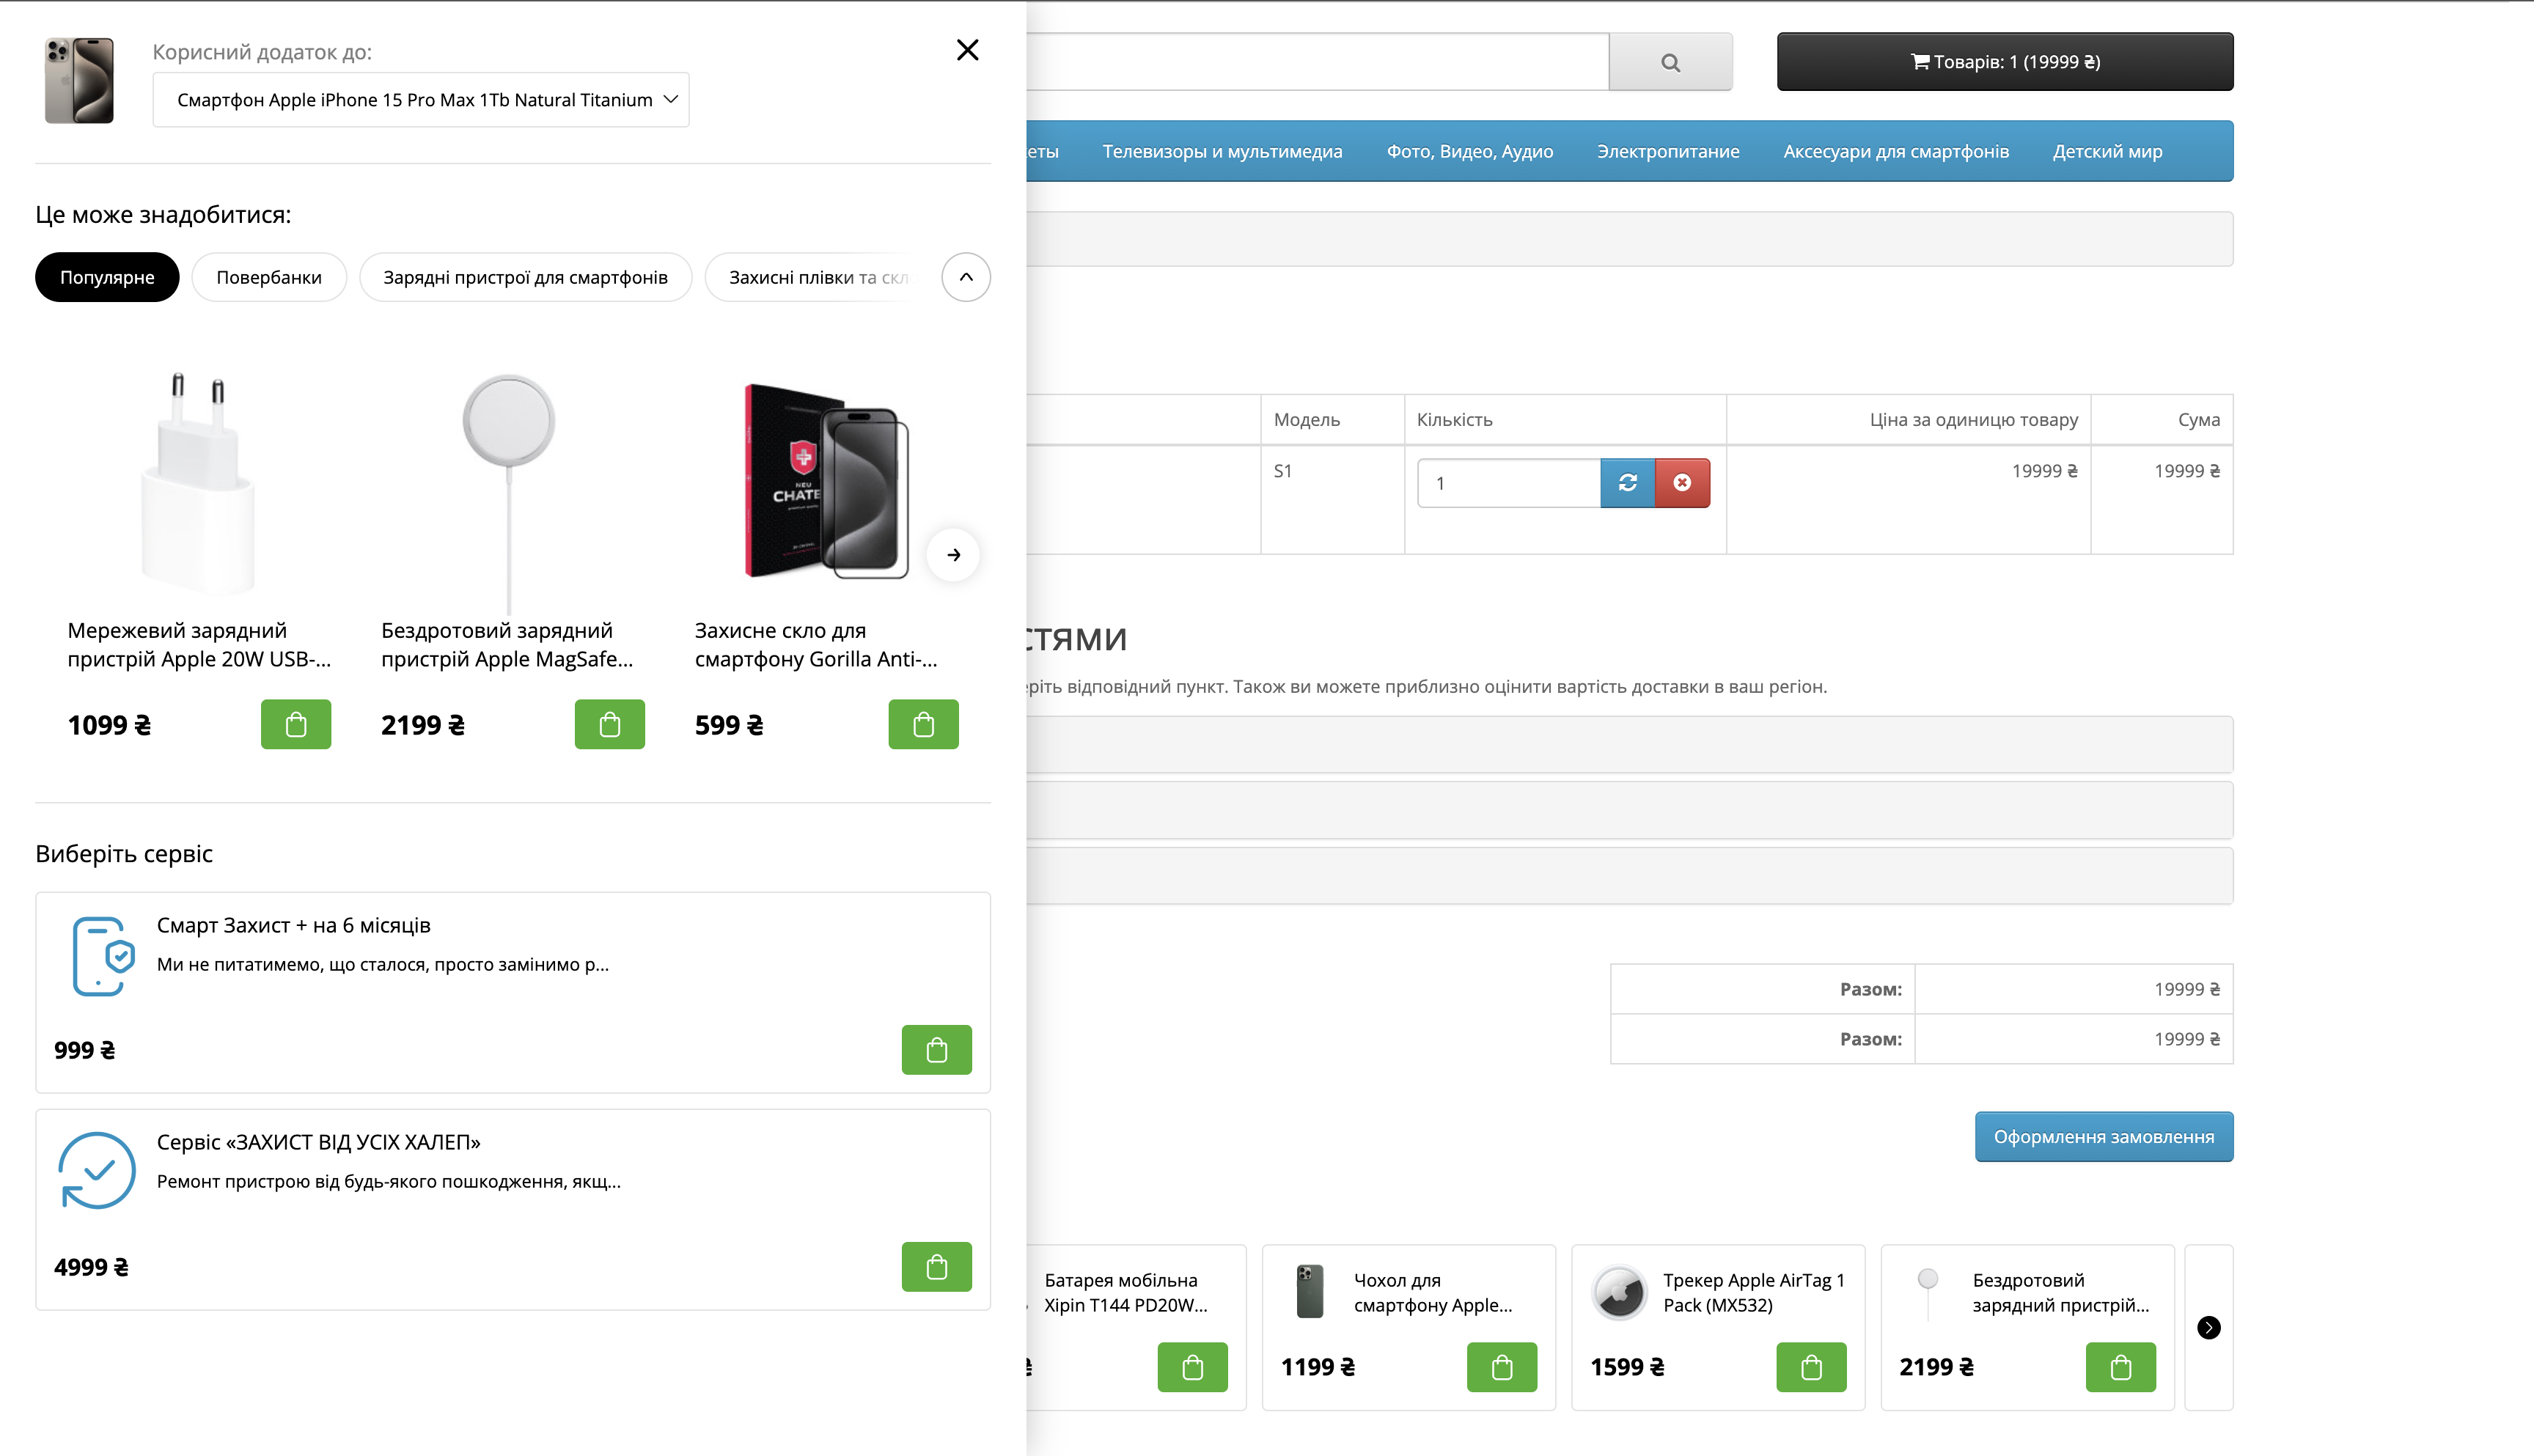Open Аксесуари для смартфонів menu
This screenshot has height=1456, width=2534.
coord(1895,151)
